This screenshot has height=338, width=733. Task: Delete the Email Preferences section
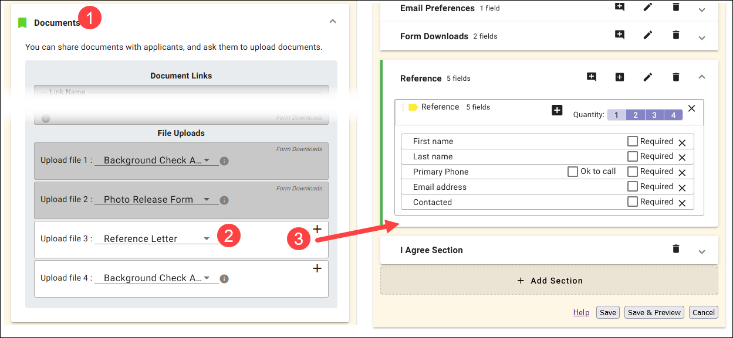(676, 7)
